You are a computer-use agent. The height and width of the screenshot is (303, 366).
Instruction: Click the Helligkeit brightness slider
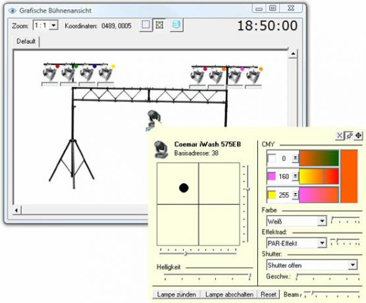point(207,277)
